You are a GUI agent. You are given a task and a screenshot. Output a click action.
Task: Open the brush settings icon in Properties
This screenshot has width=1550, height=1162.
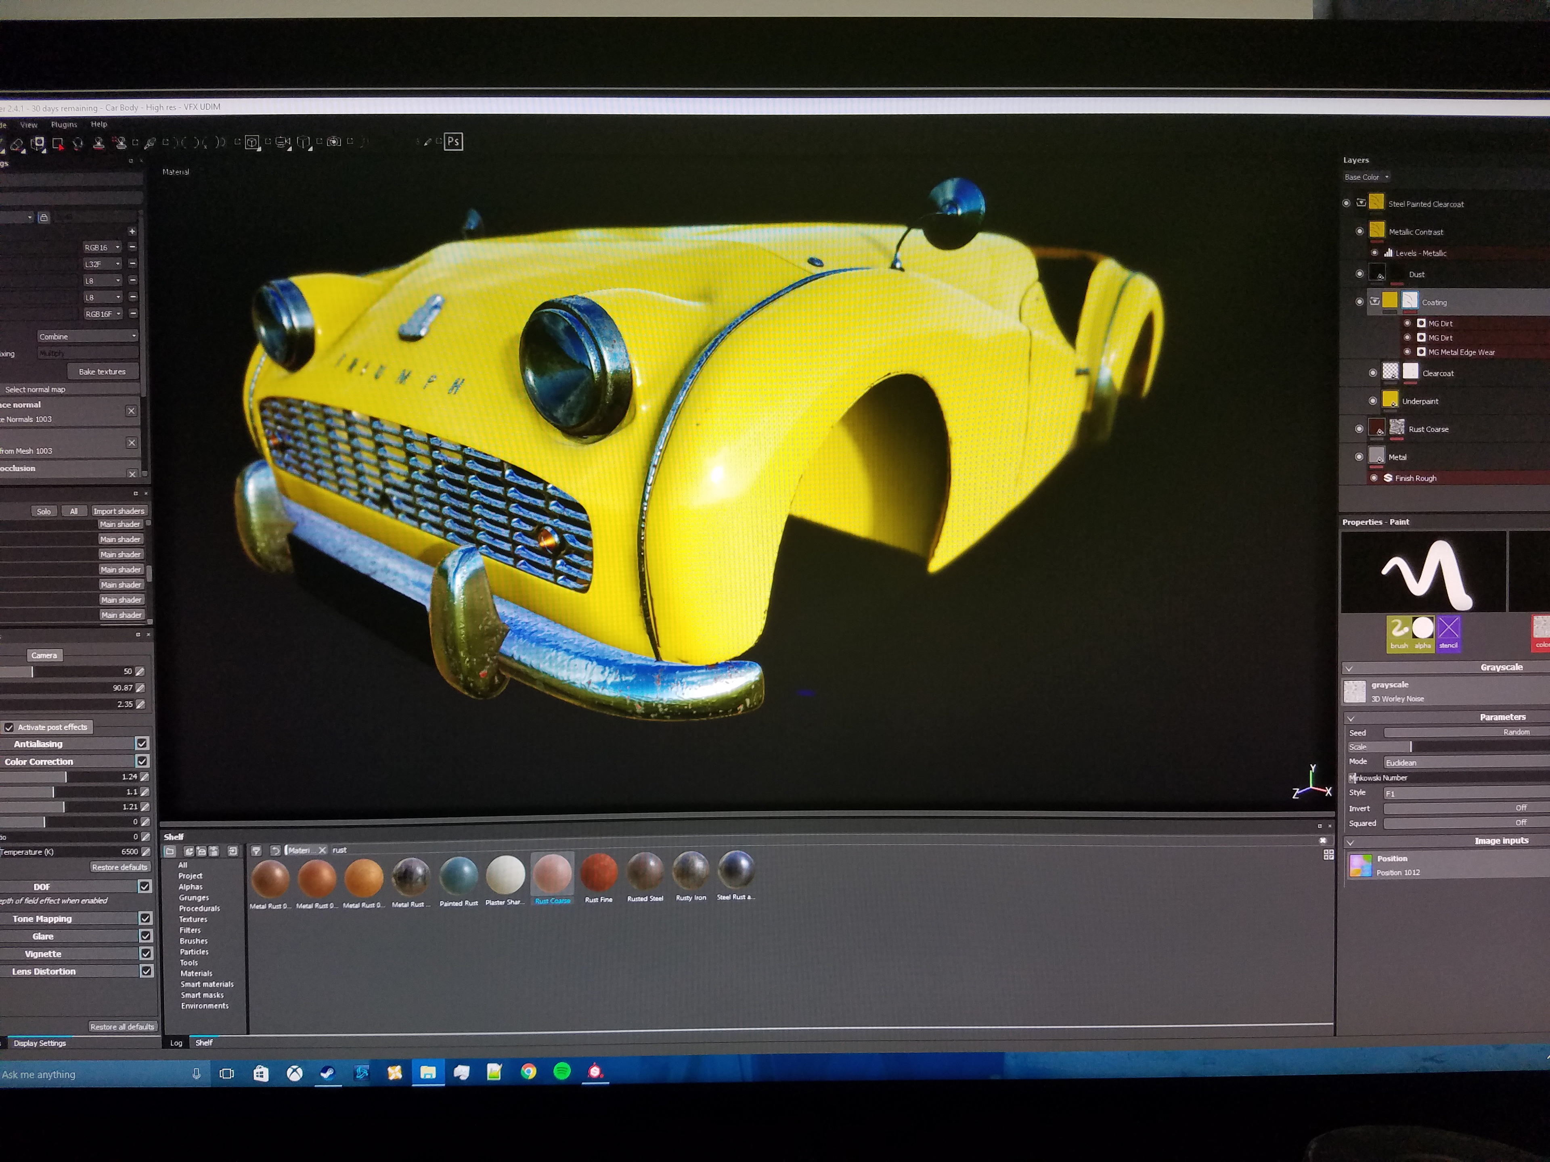(1399, 633)
